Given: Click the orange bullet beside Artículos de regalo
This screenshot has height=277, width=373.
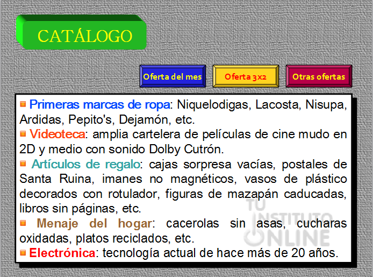Looking at the screenshot, I should point(23,164).
